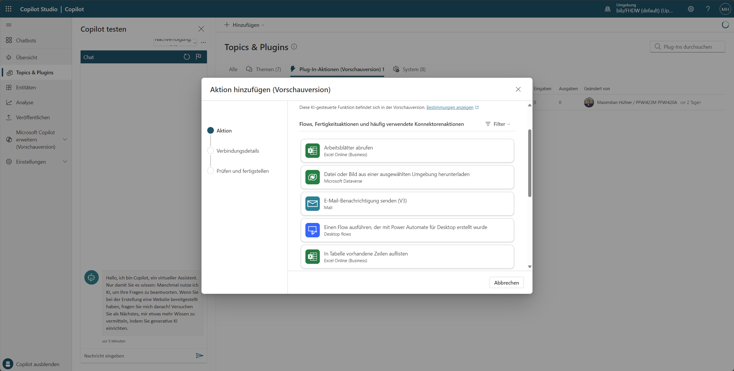Open the settings gear in header
Viewport: 734px width, 371px height.
click(691, 9)
